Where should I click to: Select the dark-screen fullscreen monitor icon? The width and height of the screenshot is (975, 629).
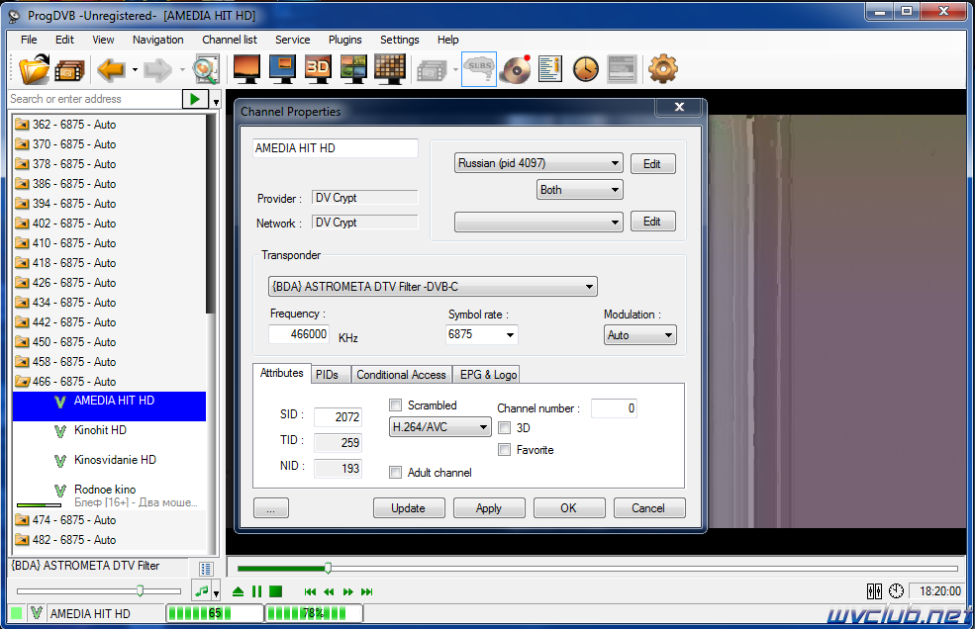(x=246, y=68)
